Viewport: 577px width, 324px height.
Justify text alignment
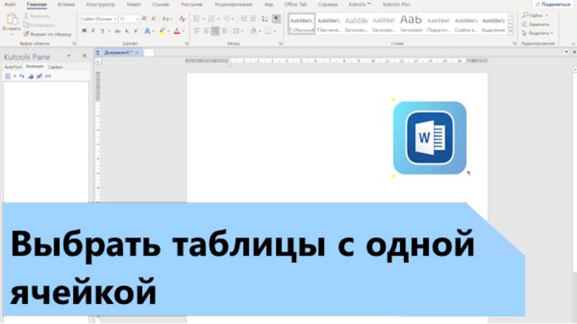(x=225, y=31)
